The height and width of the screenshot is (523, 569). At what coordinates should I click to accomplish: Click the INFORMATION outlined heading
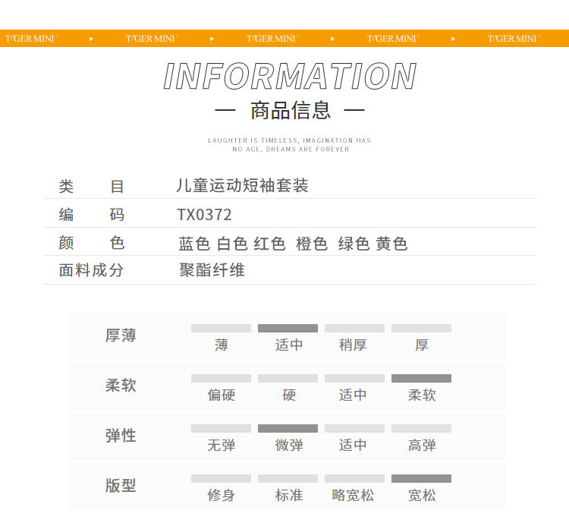tap(290, 76)
